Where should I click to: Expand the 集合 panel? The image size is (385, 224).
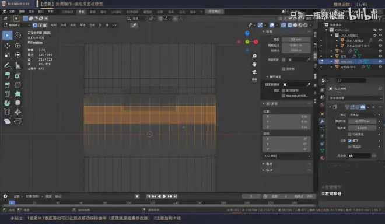pos(264,164)
